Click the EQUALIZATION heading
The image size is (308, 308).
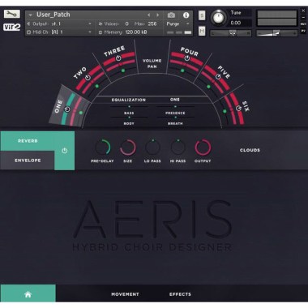129,100
